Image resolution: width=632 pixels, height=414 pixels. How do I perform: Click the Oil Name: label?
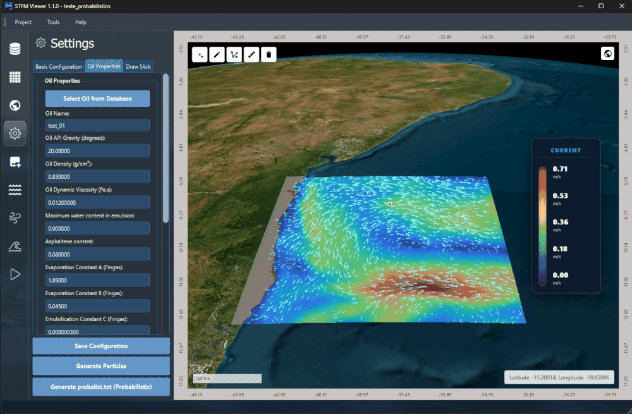[58, 114]
